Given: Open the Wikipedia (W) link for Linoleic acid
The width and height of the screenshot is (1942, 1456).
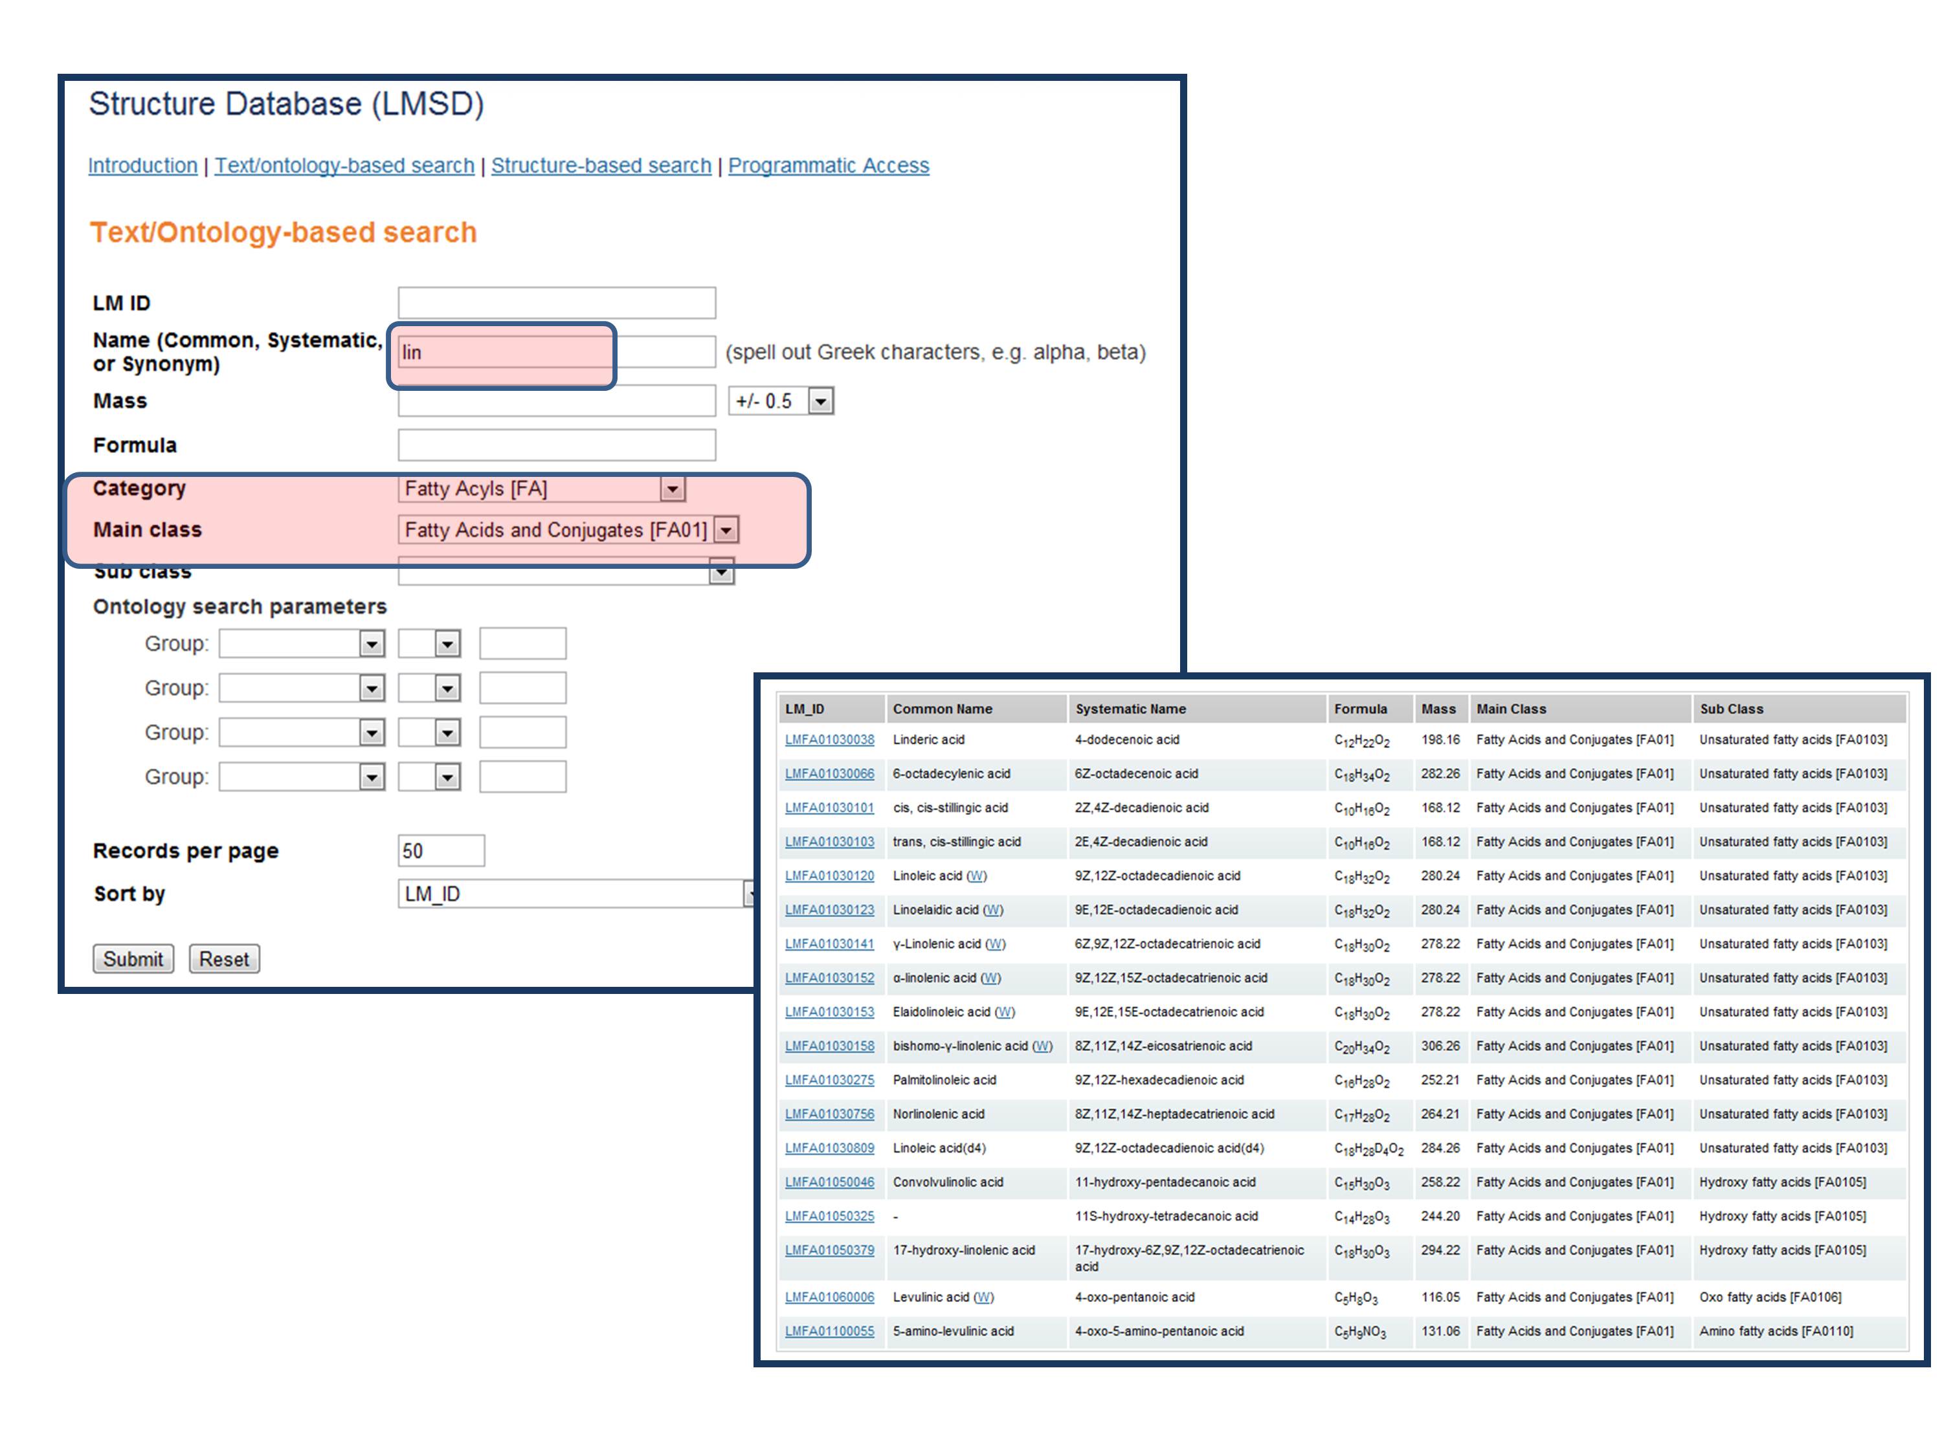Looking at the screenshot, I should point(976,876).
